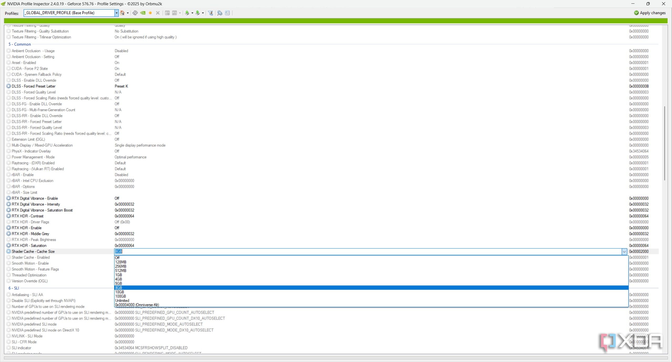
Task: Click the orange star create profile icon
Action: pyautogui.click(x=150, y=13)
